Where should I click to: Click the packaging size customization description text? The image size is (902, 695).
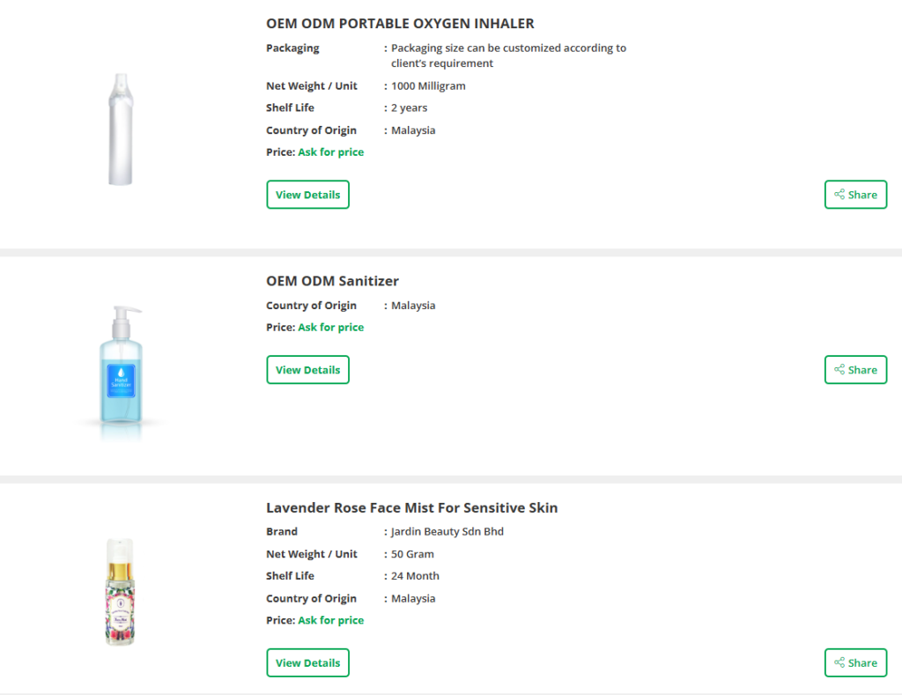tap(508, 55)
